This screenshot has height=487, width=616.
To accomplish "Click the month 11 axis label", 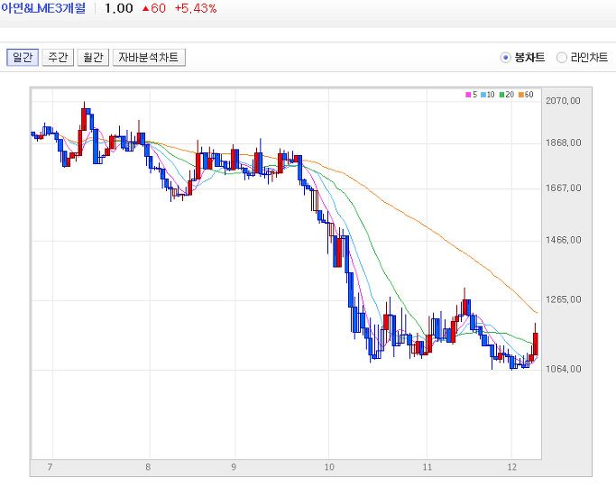I will click(x=427, y=467).
